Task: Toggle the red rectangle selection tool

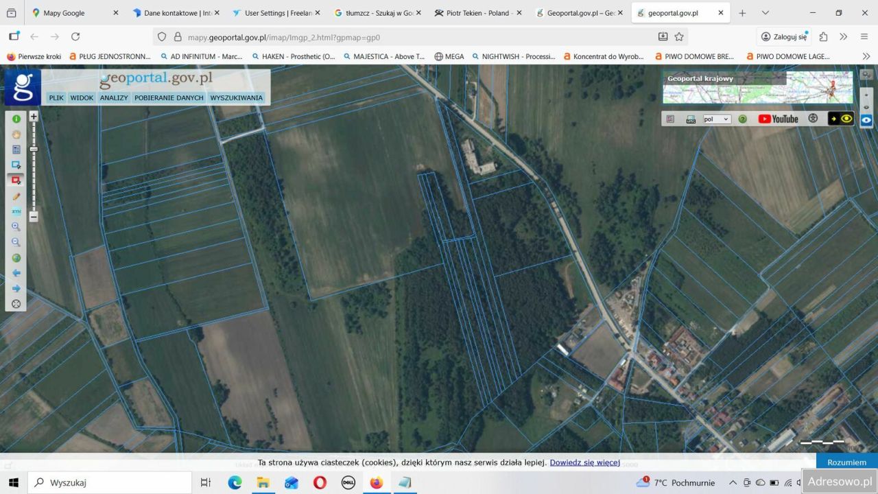Action: tap(16, 180)
